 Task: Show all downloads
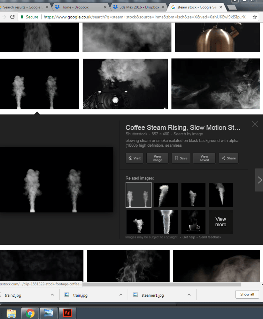pyautogui.click(x=247, y=294)
